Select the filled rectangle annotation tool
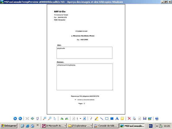172x129 pixels. [x=112, y=118]
